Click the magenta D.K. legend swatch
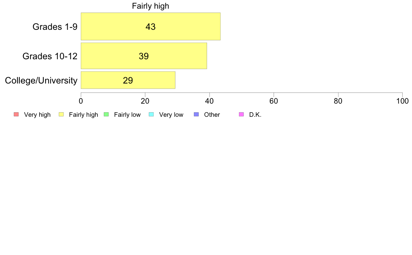This screenshot has height=255, width=412. (x=241, y=114)
